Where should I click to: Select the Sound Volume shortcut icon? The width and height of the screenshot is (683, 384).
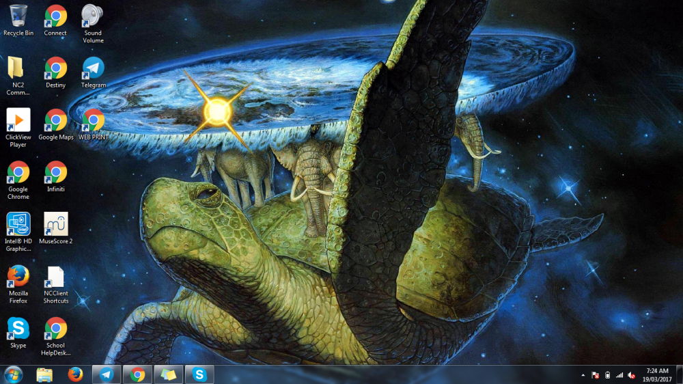(x=93, y=24)
